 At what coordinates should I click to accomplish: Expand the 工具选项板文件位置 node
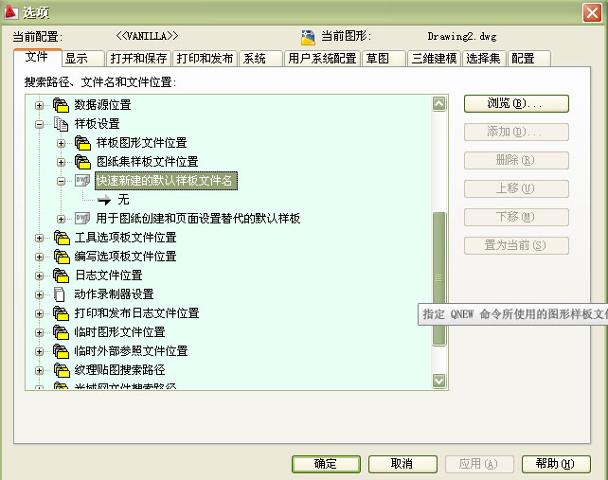click(x=39, y=238)
